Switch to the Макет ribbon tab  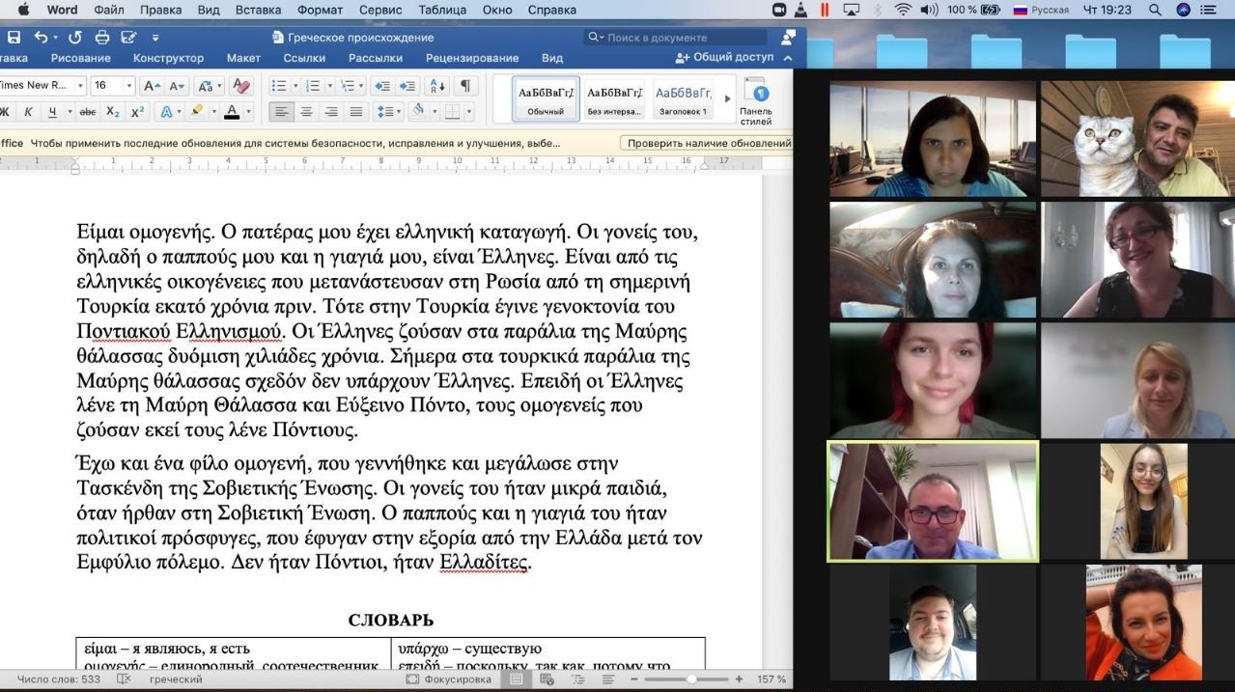pyautogui.click(x=243, y=58)
